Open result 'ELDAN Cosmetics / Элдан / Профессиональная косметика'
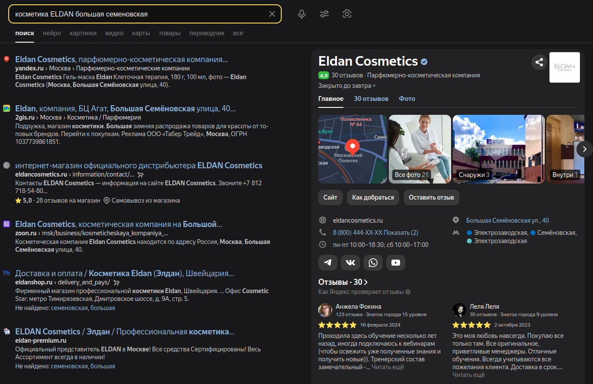 [125, 332]
